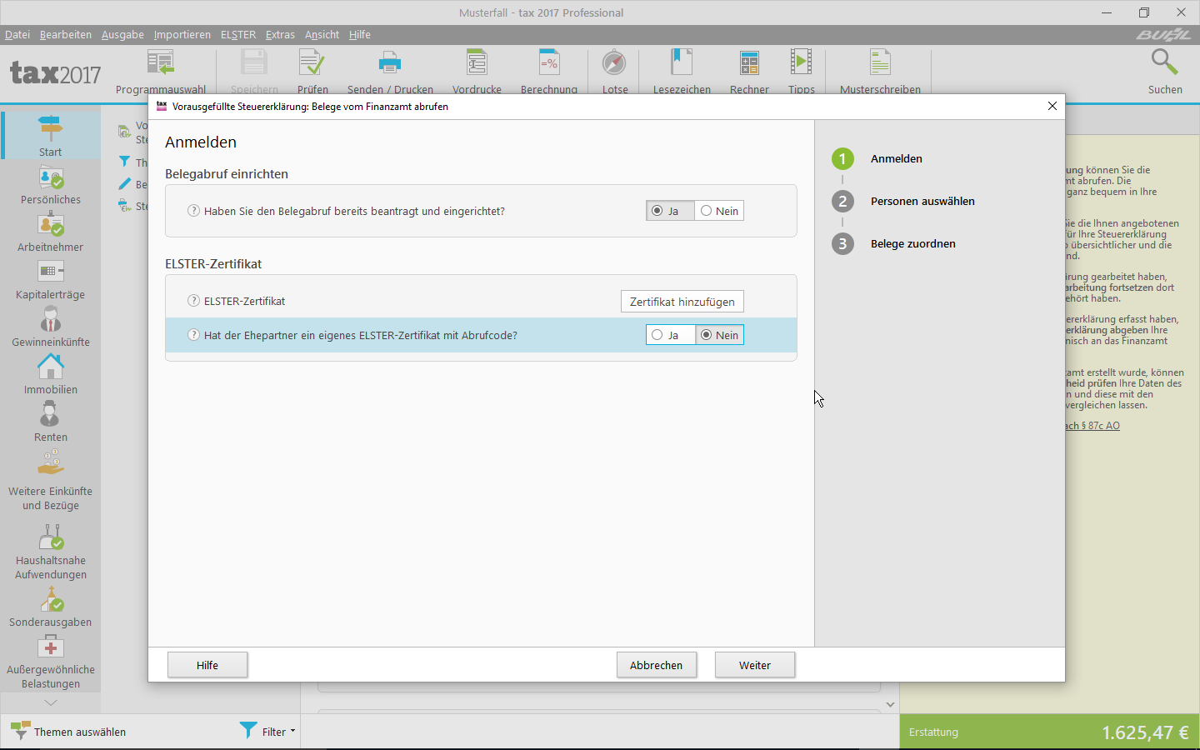Expand sidebar with bottom chevron
The height and width of the screenshot is (750, 1200).
pyautogui.click(x=51, y=702)
